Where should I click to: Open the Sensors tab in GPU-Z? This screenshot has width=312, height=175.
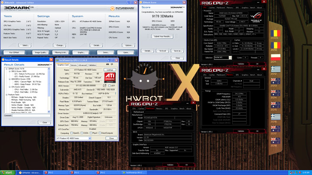coord(73,65)
